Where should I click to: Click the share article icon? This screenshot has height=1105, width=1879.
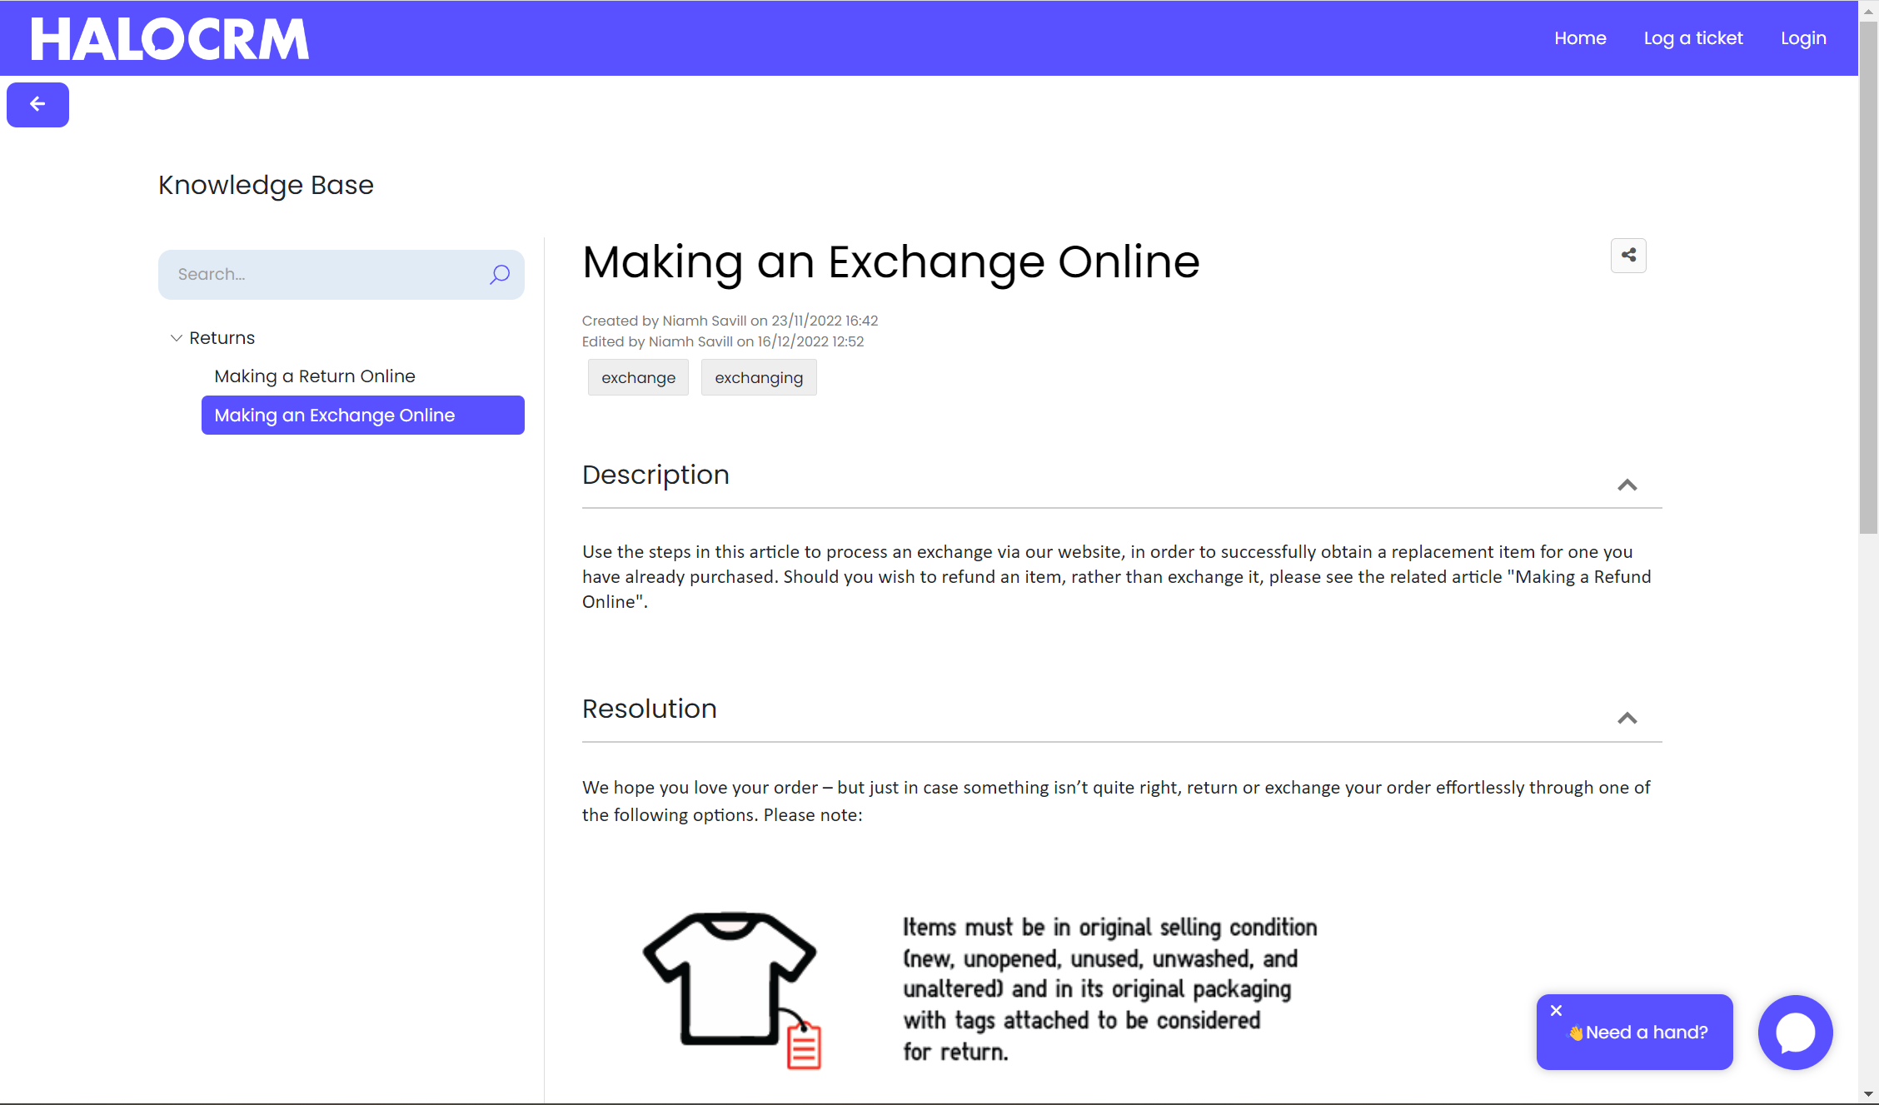click(x=1628, y=256)
